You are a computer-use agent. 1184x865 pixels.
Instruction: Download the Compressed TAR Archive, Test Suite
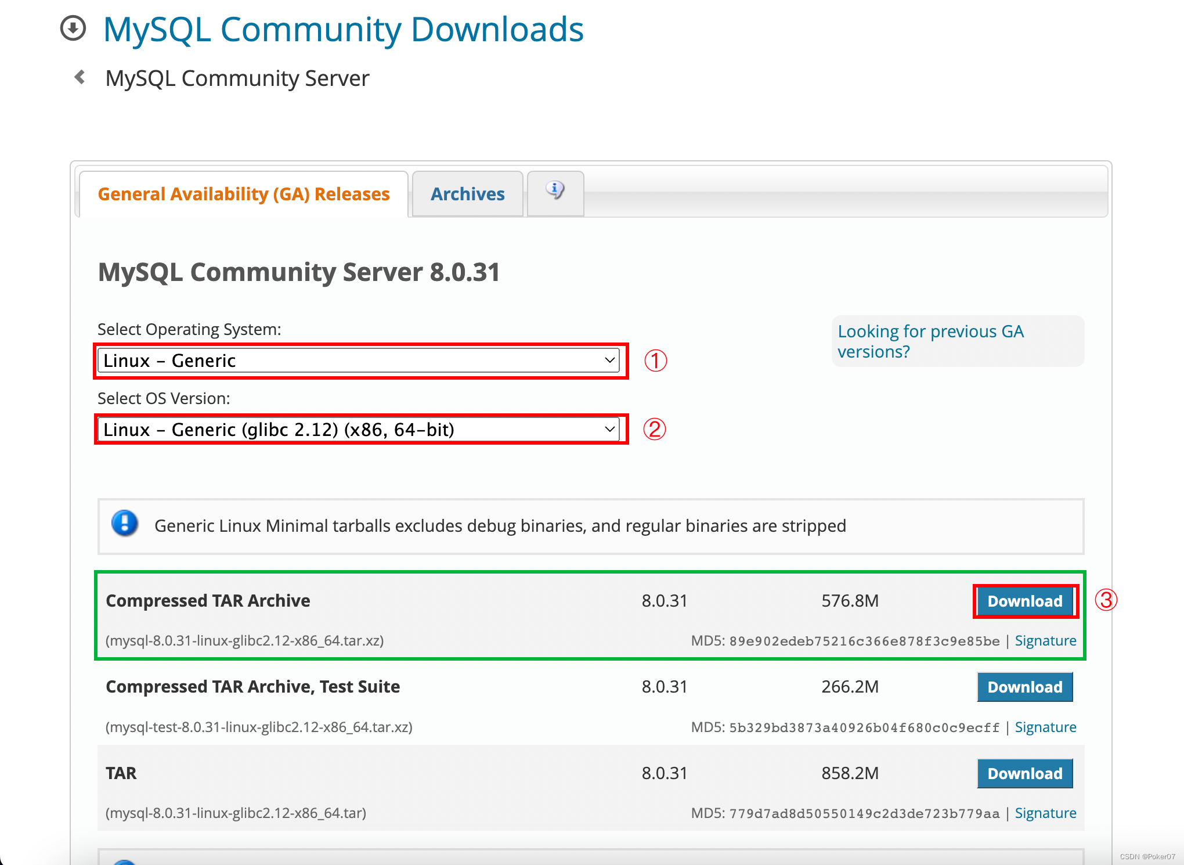(x=1025, y=687)
